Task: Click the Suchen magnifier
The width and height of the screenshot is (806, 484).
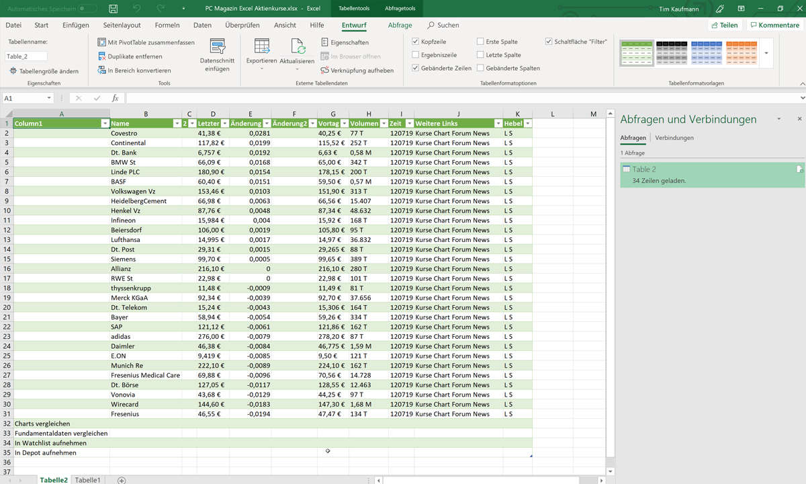Action: click(431, 25)
